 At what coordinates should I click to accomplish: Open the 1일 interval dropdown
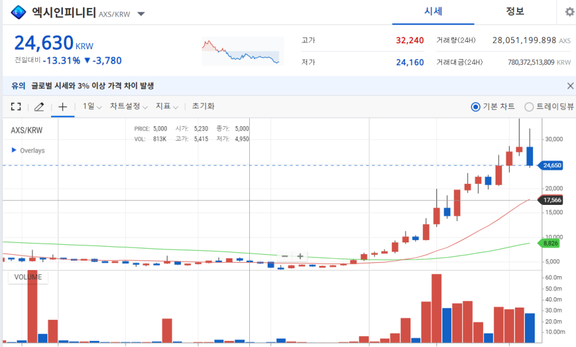pos(92,106)
